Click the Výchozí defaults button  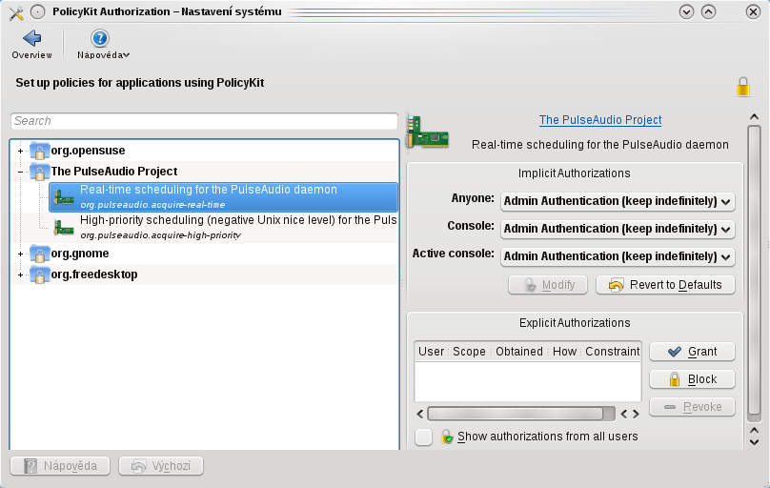(161, 466)
